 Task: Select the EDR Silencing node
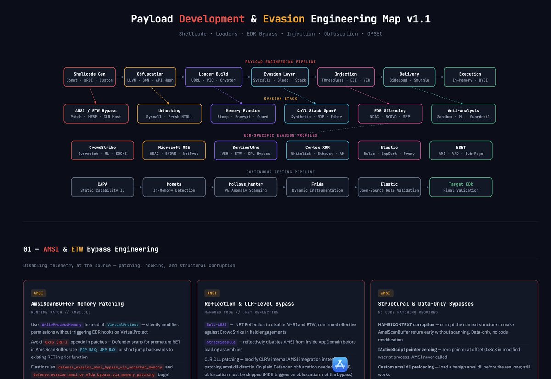coord(390,114)
